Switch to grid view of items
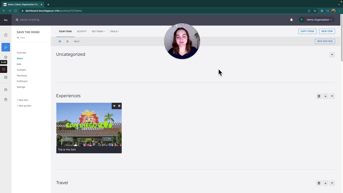The height and width of the screenshot is (193, 343). pyautogui.click(x=60, y=41)
